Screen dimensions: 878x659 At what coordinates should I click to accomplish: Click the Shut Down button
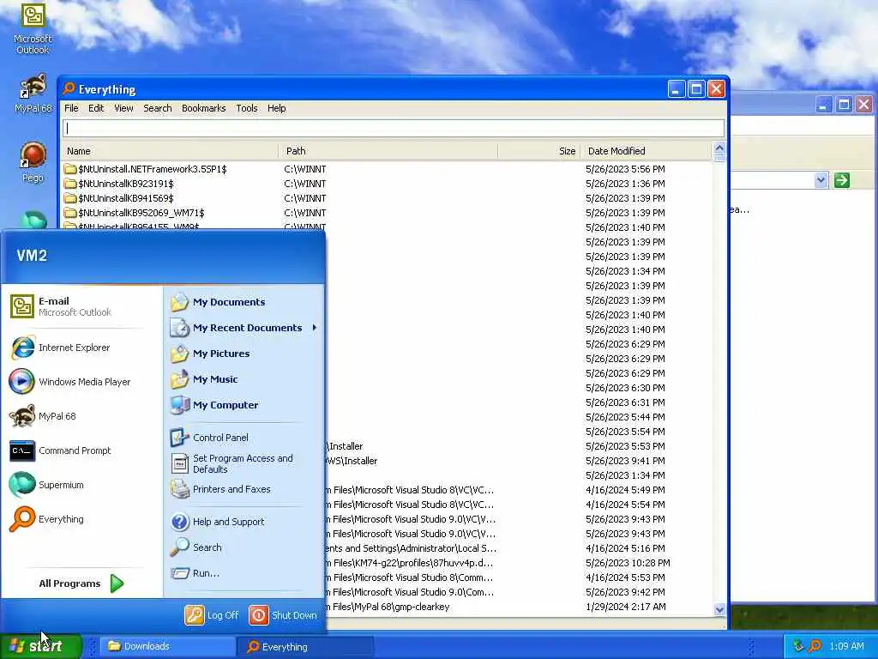point(283,615)
